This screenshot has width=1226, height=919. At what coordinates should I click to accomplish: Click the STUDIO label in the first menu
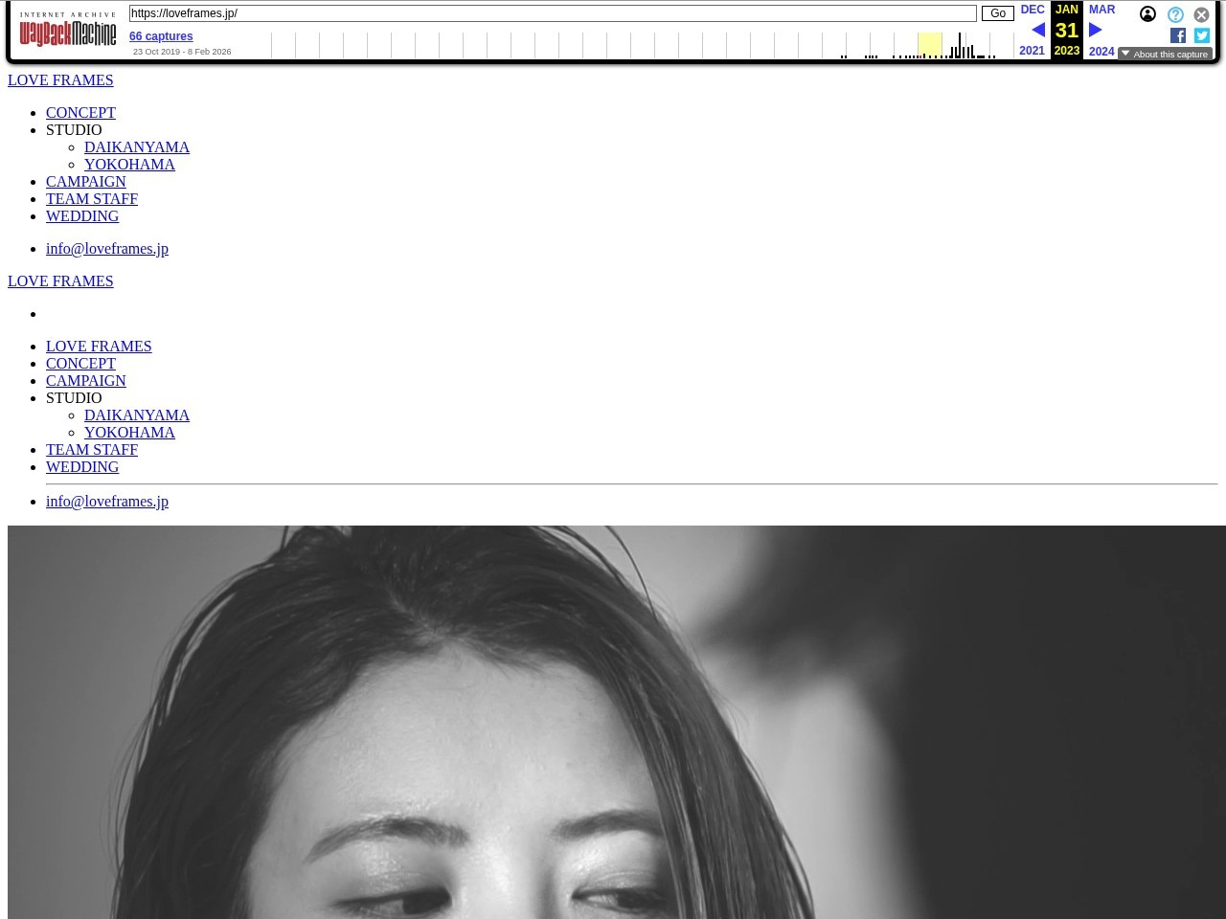coord(74,130)
